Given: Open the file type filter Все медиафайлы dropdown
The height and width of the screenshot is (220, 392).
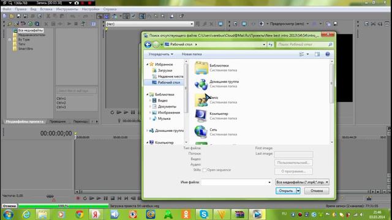Looking at the screenshot, I should [302, 182].
